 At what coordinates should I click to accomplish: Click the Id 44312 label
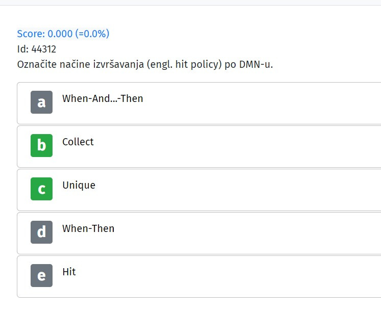(36, 49)
